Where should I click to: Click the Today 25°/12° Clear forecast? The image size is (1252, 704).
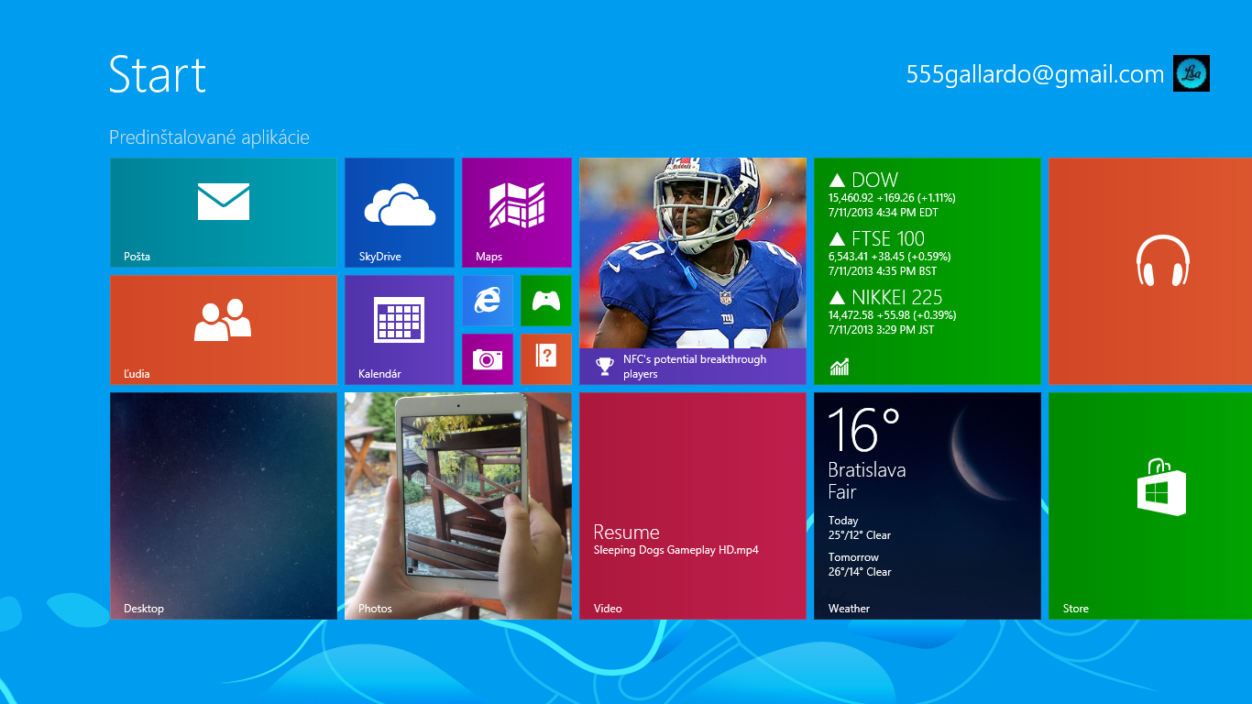click(860, 528)
